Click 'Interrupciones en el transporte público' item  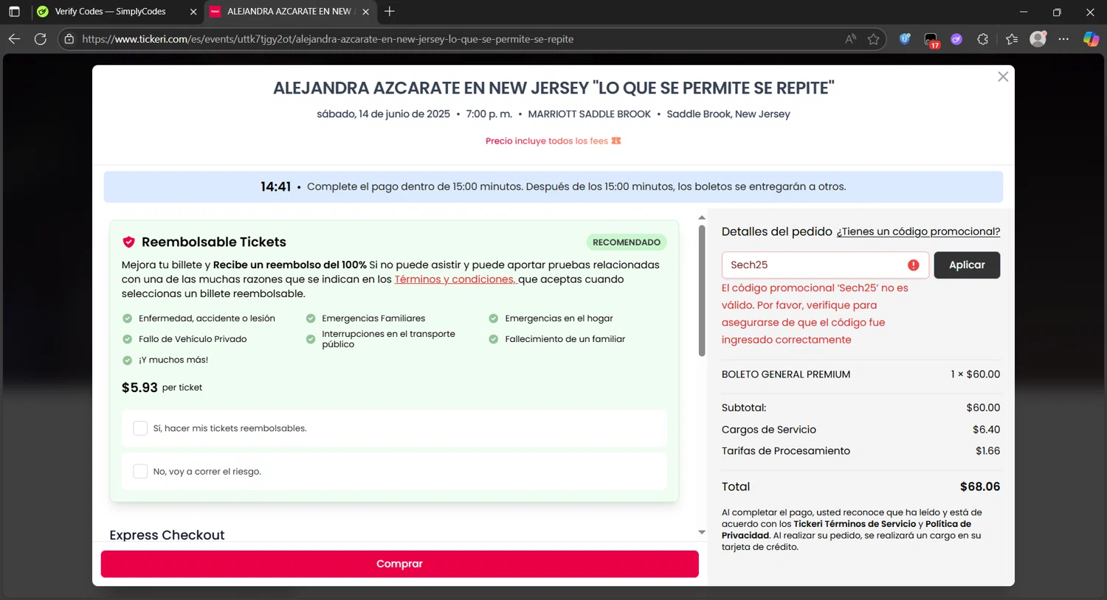pyautogui.click(x=388, y=339)
